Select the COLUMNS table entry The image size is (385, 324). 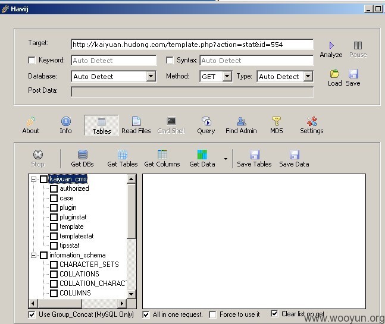pyautogui.click(x=75, y=293)
